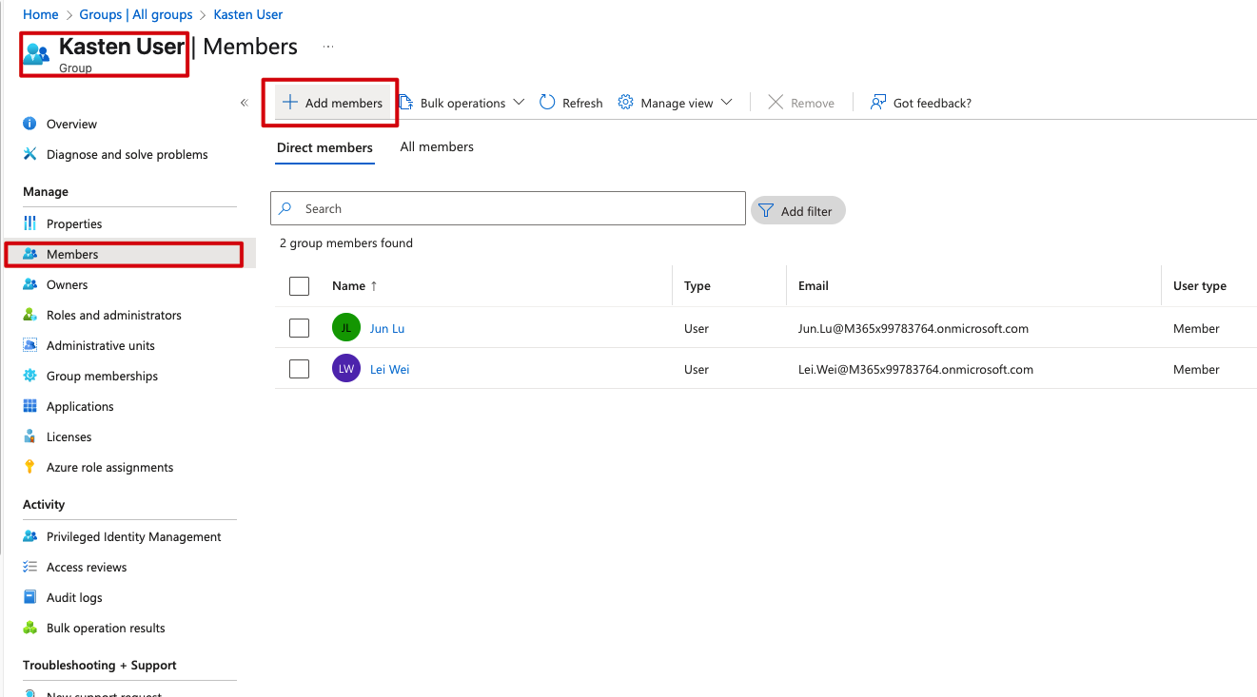Click the Licenses icon

point(29,436)
